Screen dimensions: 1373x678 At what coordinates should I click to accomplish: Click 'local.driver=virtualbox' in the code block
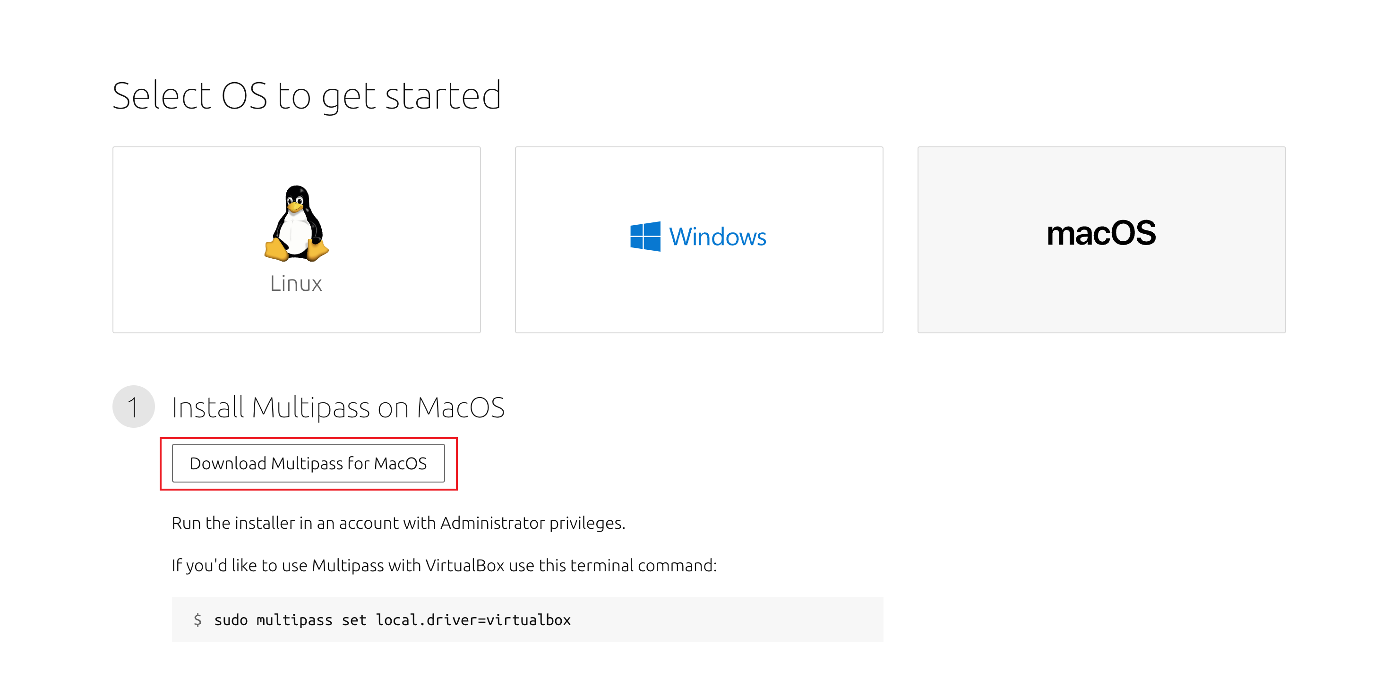[x=473, y=620]
